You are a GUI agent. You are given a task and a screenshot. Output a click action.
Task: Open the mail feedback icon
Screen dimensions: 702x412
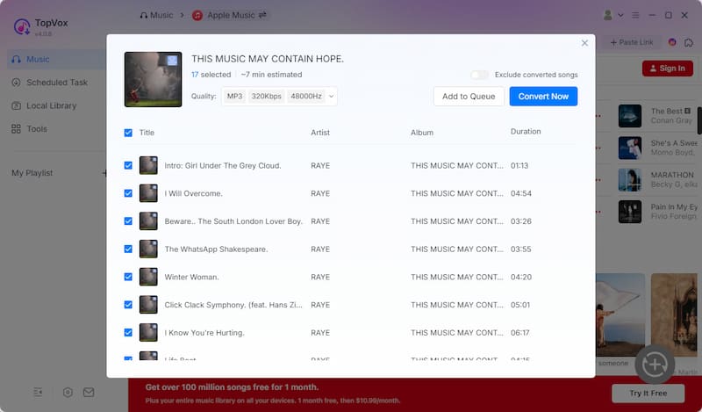[89, 393]
